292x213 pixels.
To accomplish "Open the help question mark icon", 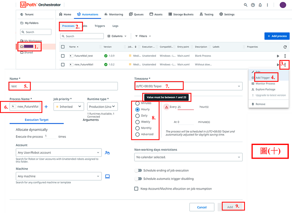I will point(253,5).
